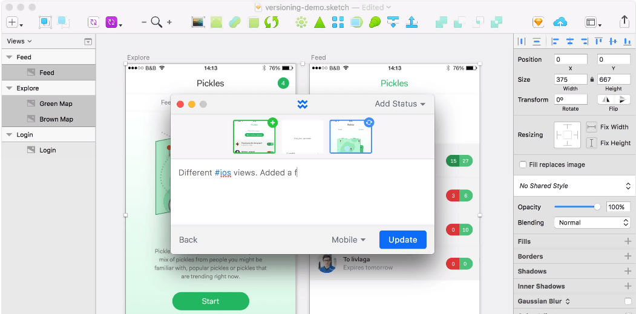Select the Brown Map layer
This screenshot has width=636, height=314.
point(48,119)
